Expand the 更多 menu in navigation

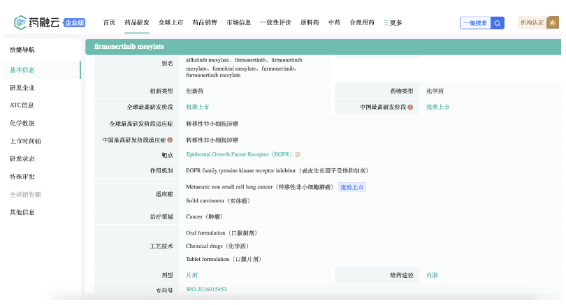[x=393, y=23]
